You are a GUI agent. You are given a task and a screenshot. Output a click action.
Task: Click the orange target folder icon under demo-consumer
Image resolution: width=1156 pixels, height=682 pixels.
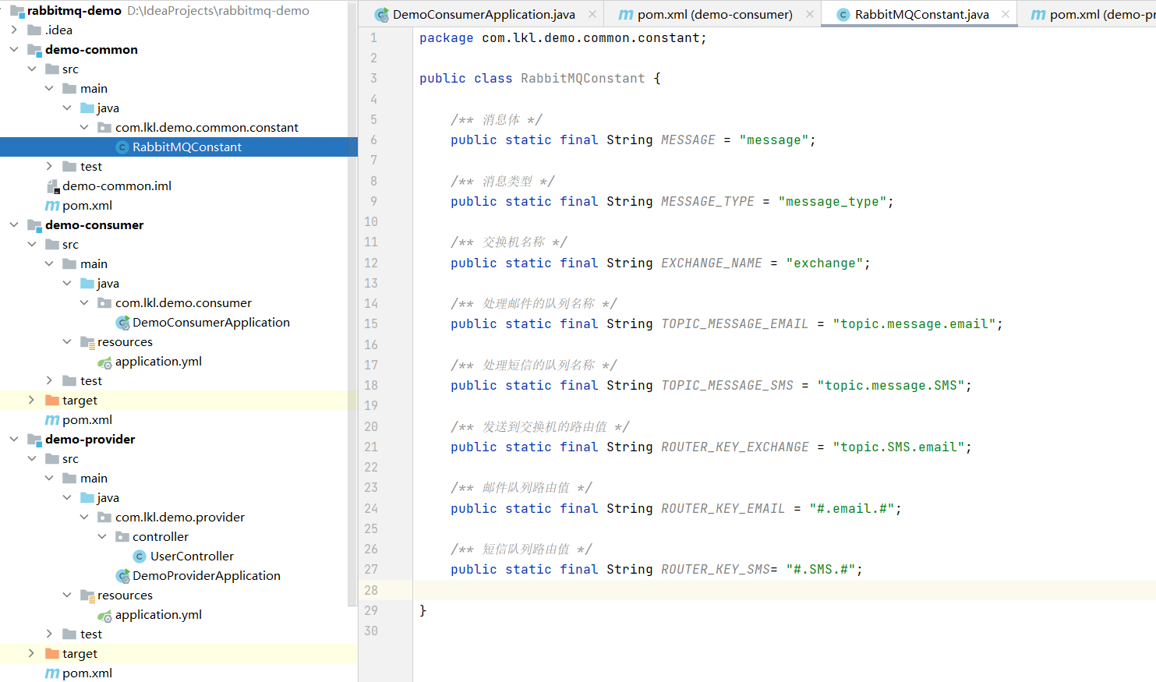pyautogui.click(x=52, y=401)
